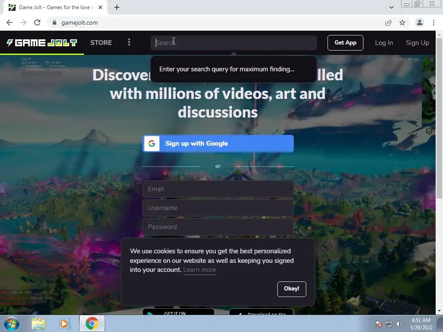Share this page icon
Screen dimensions: 443x332
point(388,22)
